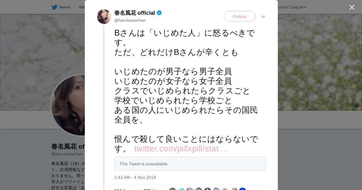Open the 2:42 AM - 4 Nov 2019 timestamp
The height and width of the screenshot is (190, 362).
pos(135,177)
